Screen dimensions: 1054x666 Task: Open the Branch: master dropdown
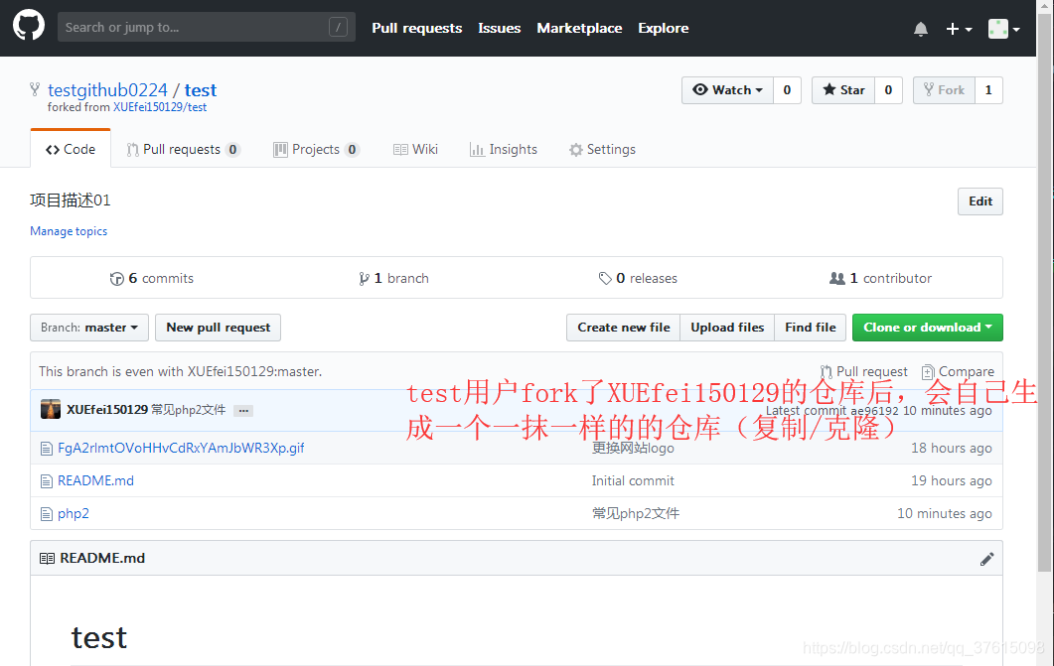pos(88,327)
